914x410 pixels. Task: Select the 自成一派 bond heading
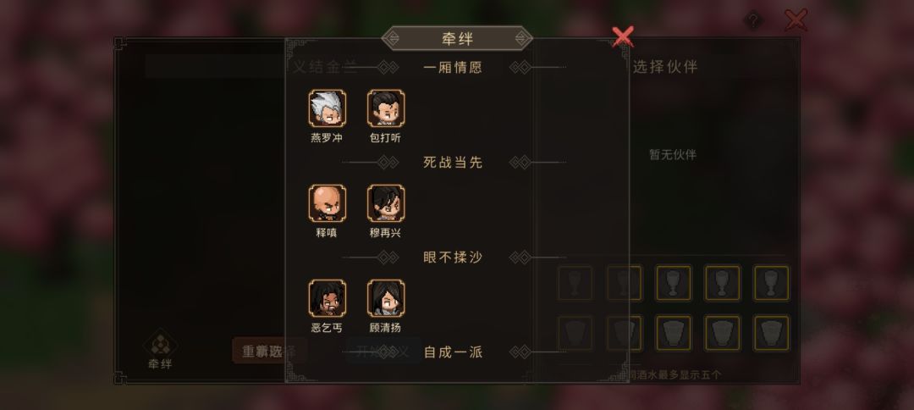(453, 352)
